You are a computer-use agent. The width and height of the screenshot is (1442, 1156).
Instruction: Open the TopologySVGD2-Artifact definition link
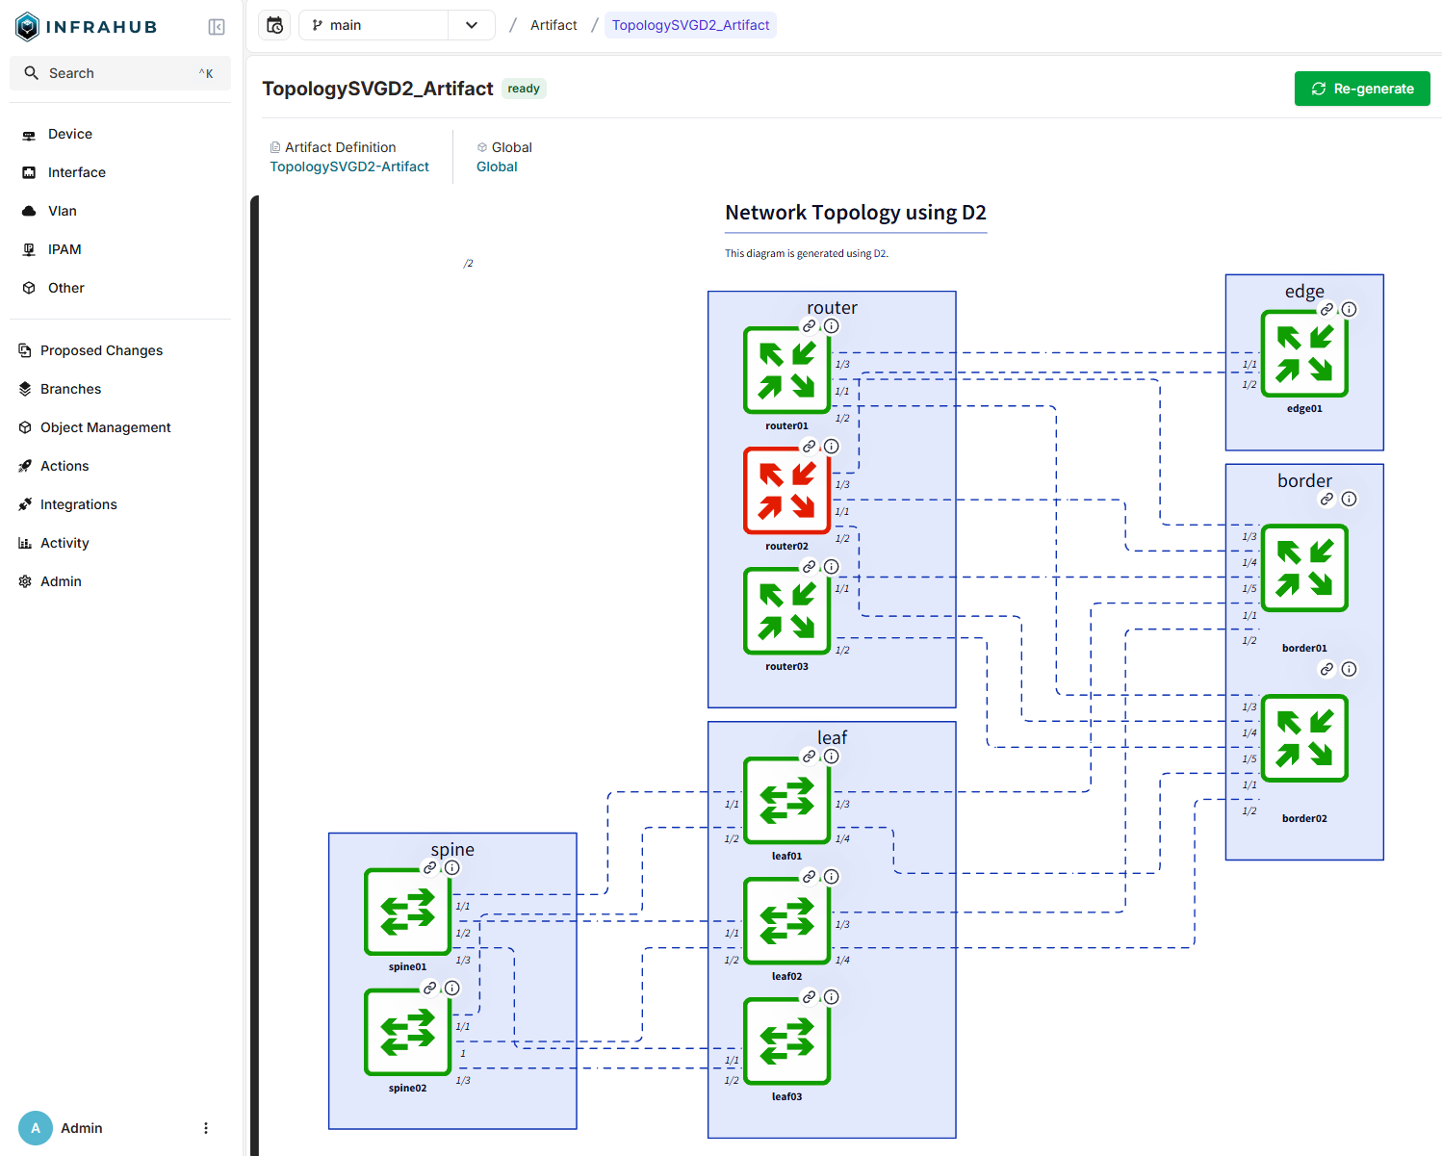click(349, 167)
